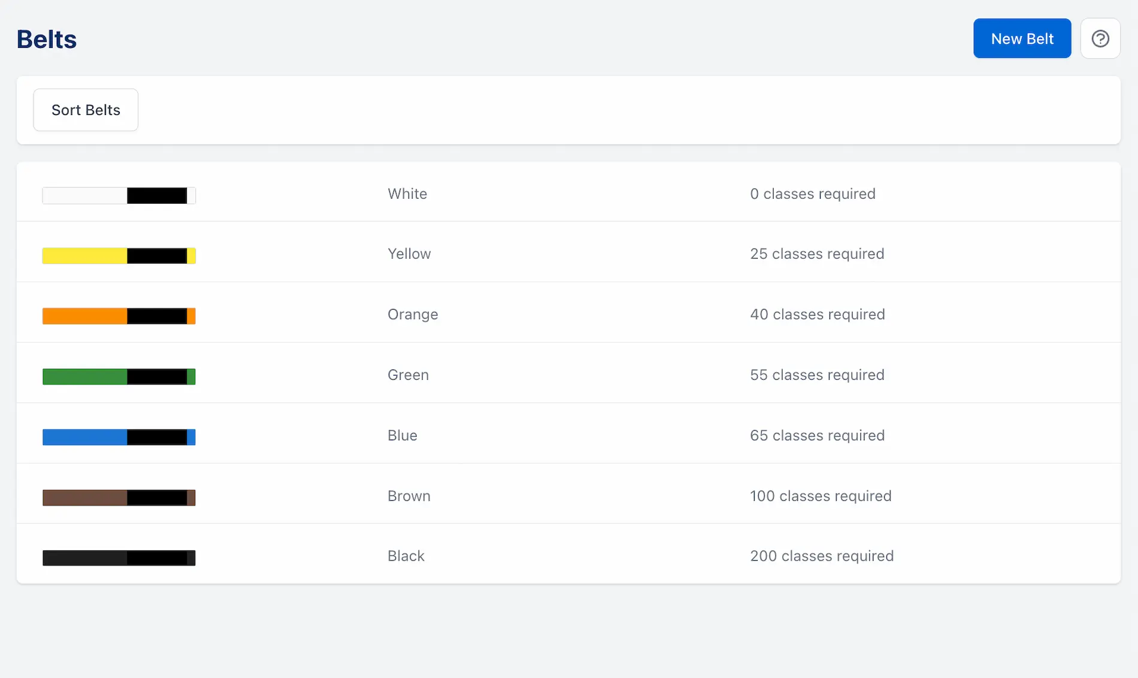This screenshot has width=1138, height=678.
Task: Open the Green belt name
Action: pos(408,375)
